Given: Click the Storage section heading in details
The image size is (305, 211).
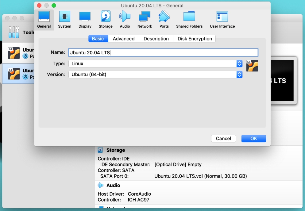Looking at the screenshot, I should (116, 150).
